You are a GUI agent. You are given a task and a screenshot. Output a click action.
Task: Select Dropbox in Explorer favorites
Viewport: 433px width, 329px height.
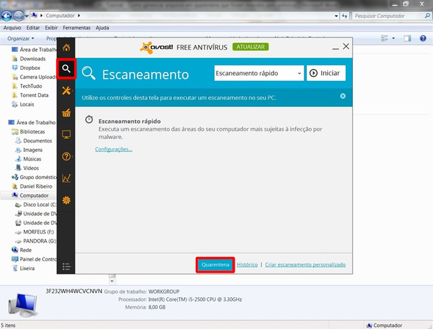coord(30,68)
